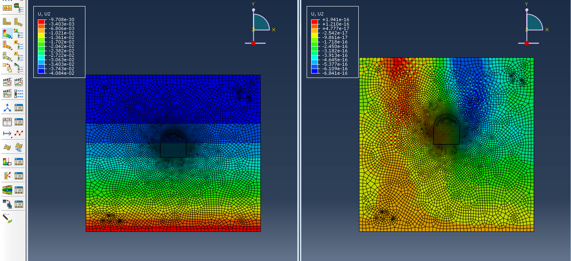Open Symbol Options icon
Screen dimensions: 571x261
tap(18, 45)
